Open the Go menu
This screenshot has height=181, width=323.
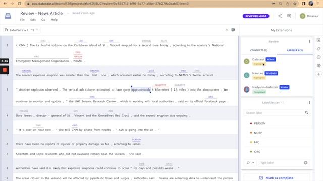point(43,20)
